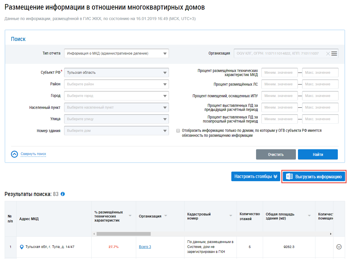Click sort arrow on Организация column
This screenshot has width=348, height=259.
click(166, 216)
